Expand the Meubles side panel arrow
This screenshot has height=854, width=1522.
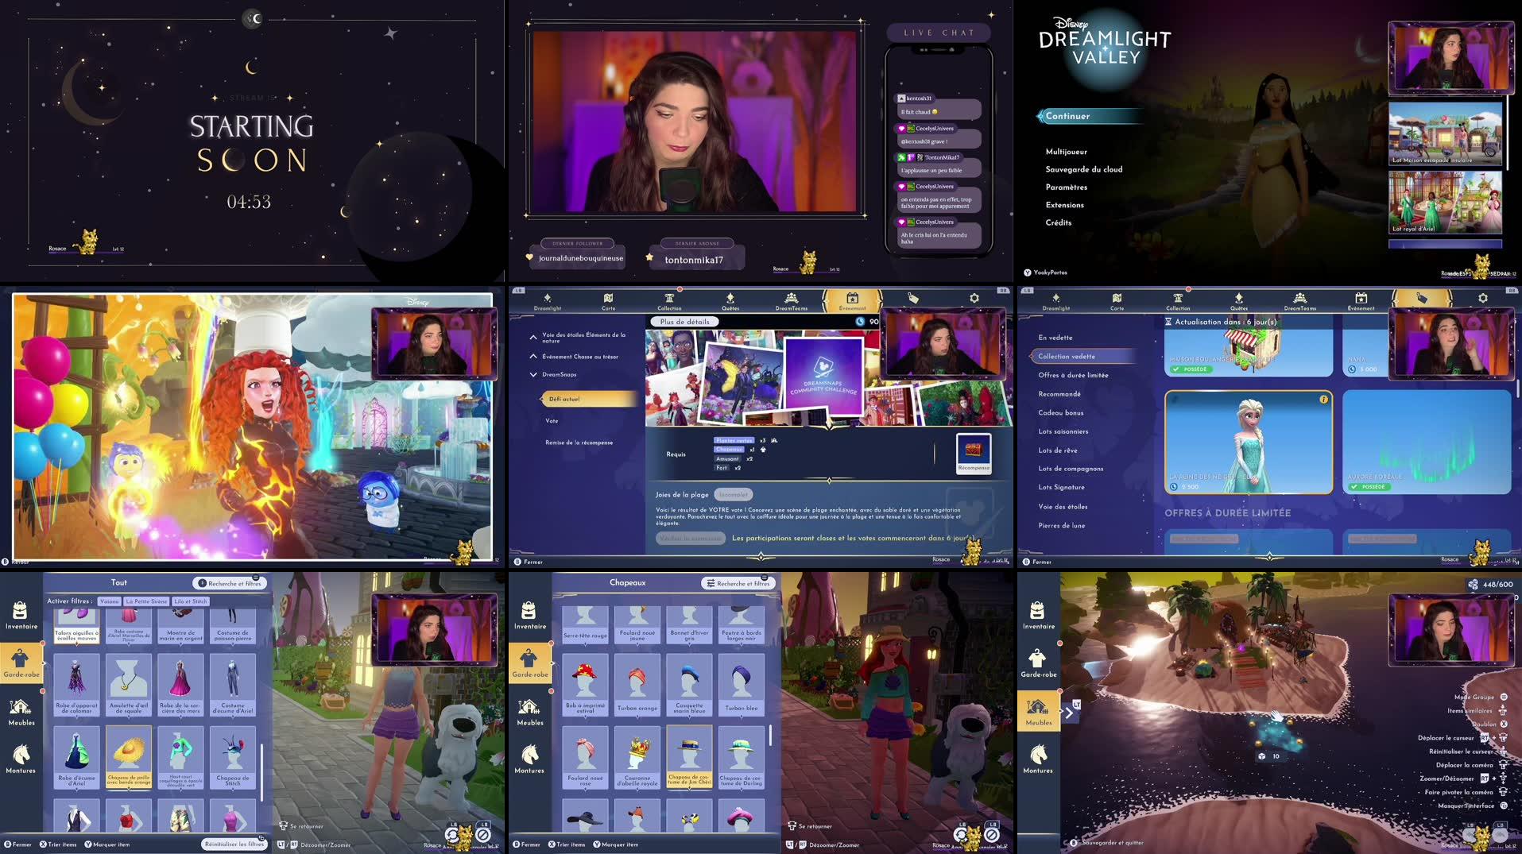(1069, 713)
